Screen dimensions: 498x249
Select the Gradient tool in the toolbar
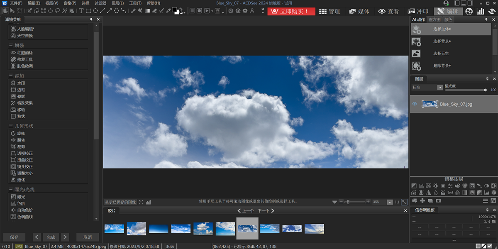click(147, 11)
